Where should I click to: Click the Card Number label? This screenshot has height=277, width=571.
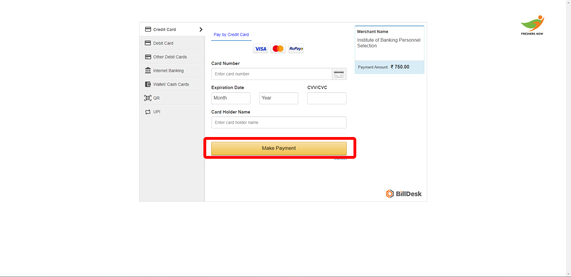(x=225, y=63)
